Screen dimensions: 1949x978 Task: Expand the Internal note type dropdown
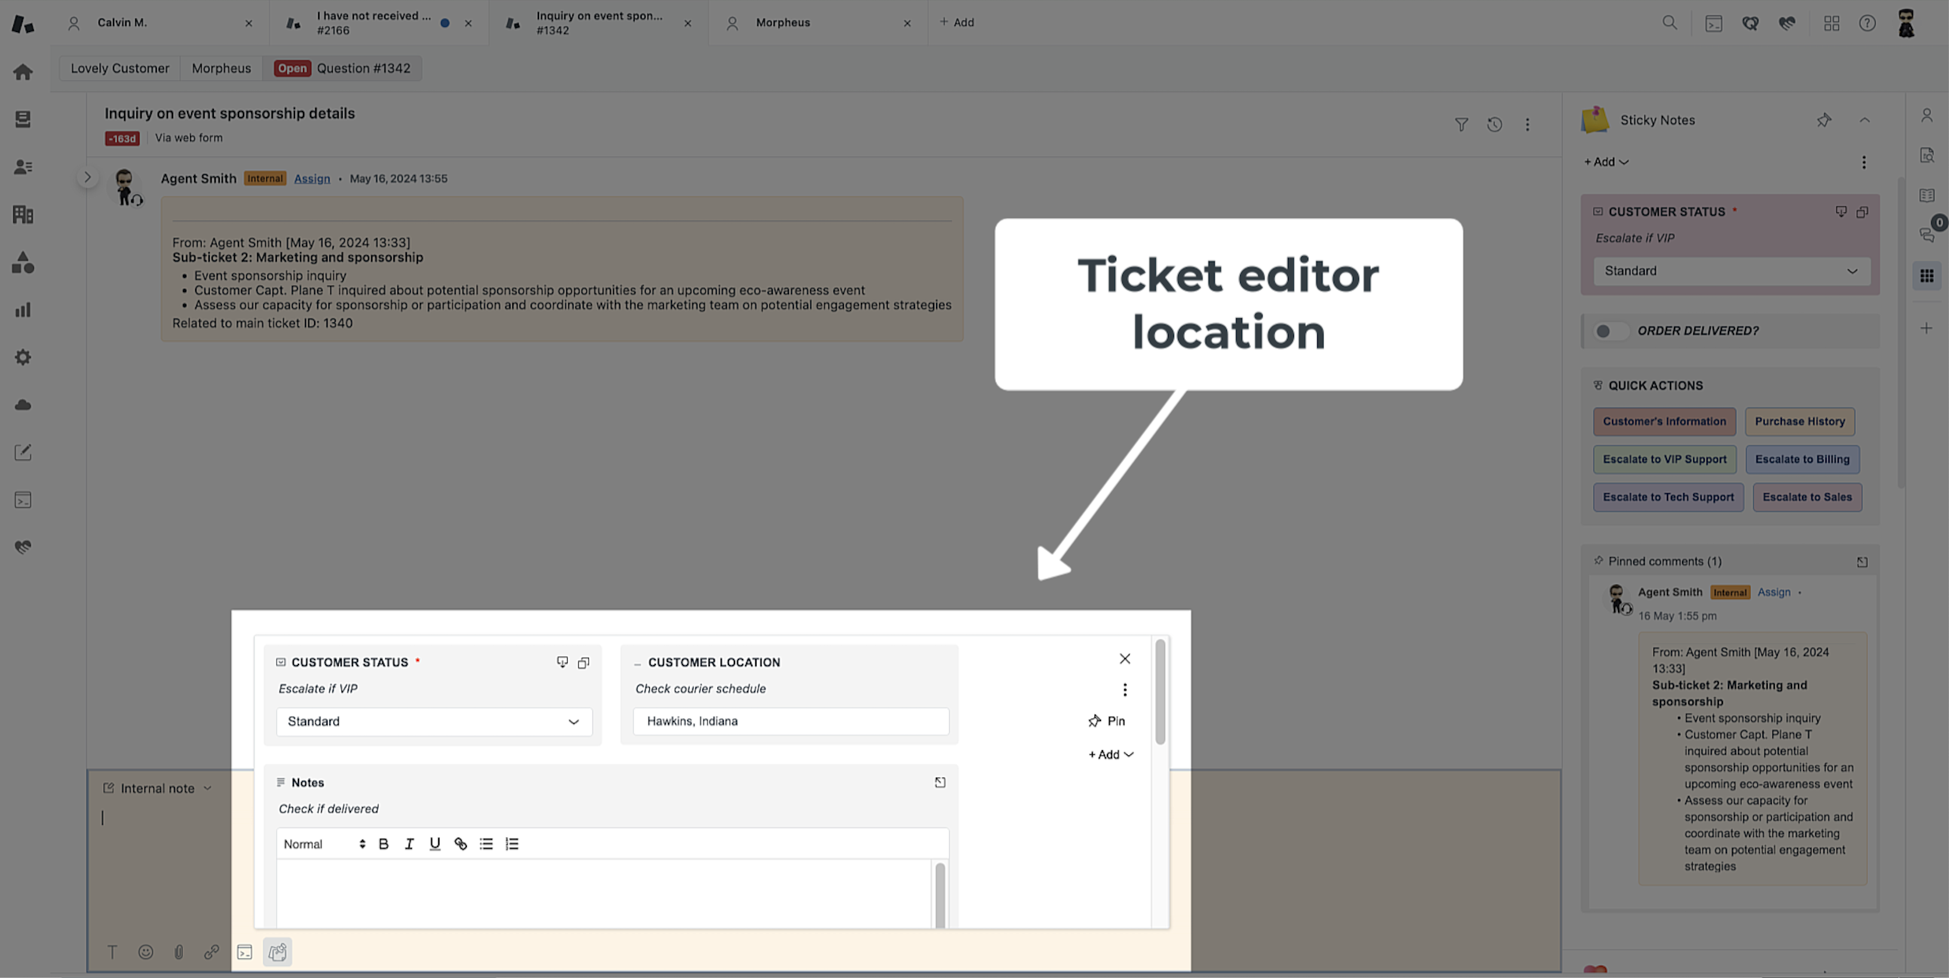click(157, 789)
